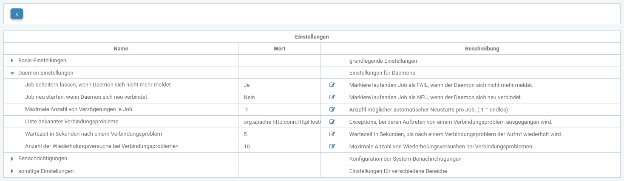Screen dimensions: 624x181
Task: Edit 'Anzahl der Wiederholungsversuche' value
Action: point(332,146)
